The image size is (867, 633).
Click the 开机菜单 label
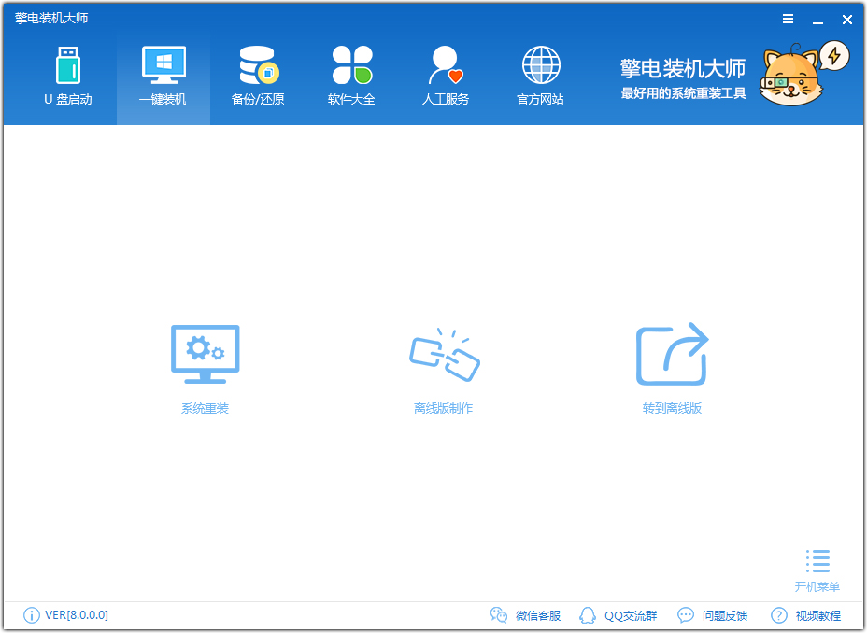[817, 586]
